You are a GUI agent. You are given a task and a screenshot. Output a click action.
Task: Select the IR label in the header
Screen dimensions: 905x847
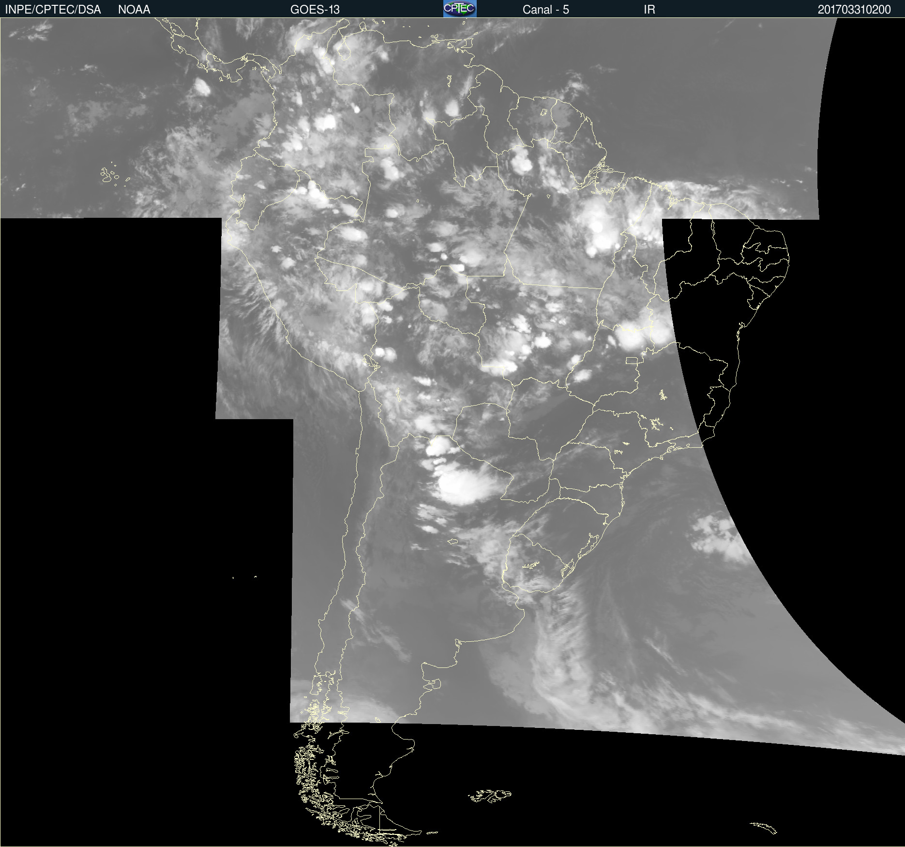(649, 10)
